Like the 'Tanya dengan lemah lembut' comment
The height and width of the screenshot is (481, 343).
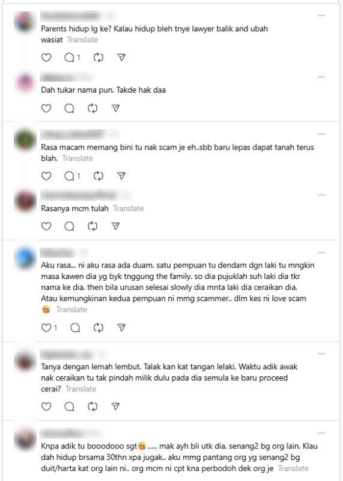(46, 406)
